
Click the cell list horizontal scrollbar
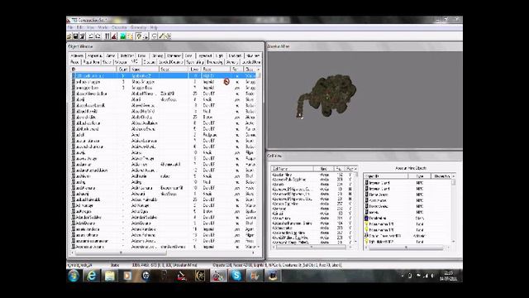pyautogui.click(x=312, y=248)
